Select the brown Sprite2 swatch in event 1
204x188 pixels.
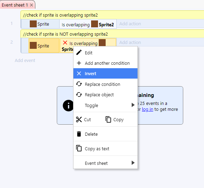[x=95, y=24]
